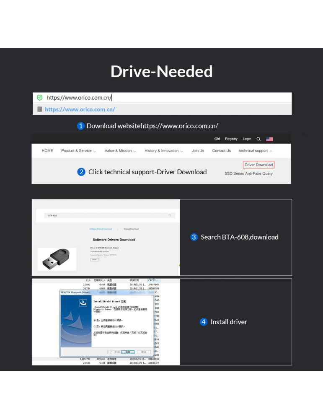Open the site search magnifier icon
Viewport: 323px width, 419px height.
(258, 139)
